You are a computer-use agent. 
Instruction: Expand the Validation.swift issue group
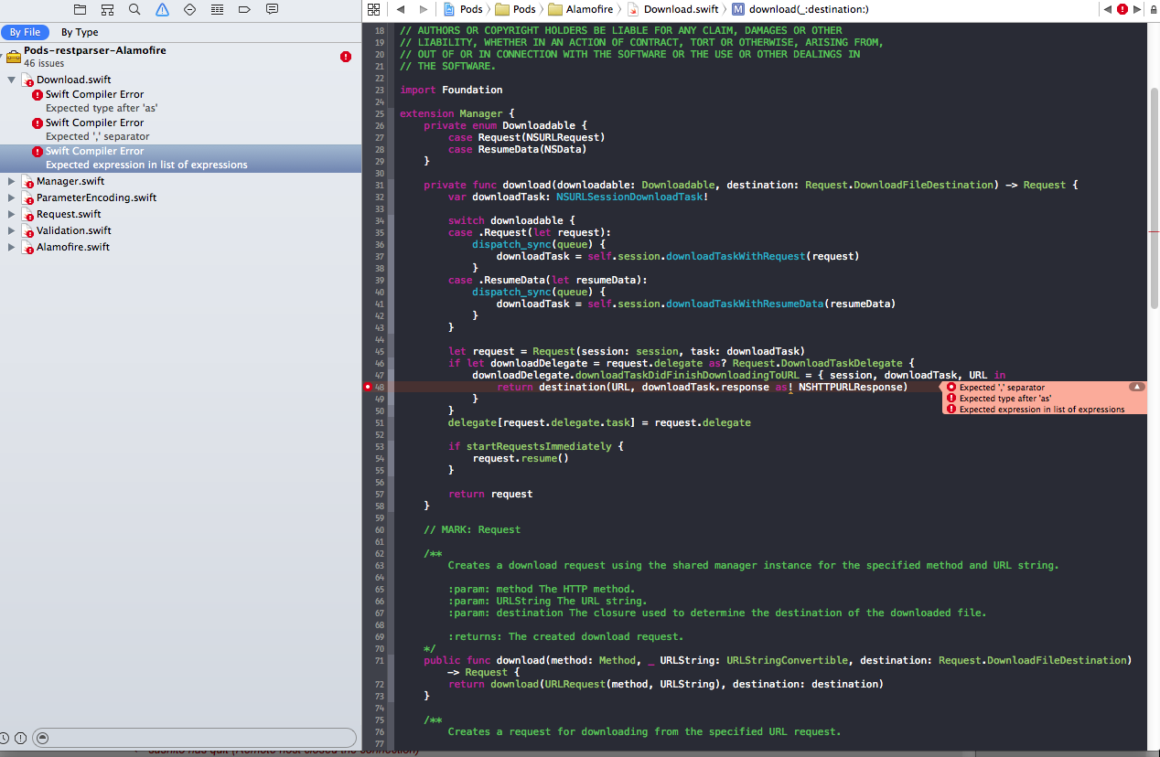point(12,230)
